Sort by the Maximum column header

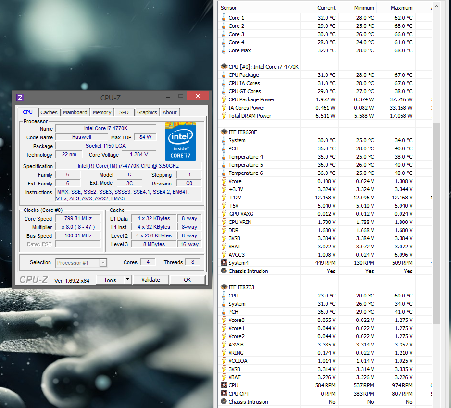point(396,8)
